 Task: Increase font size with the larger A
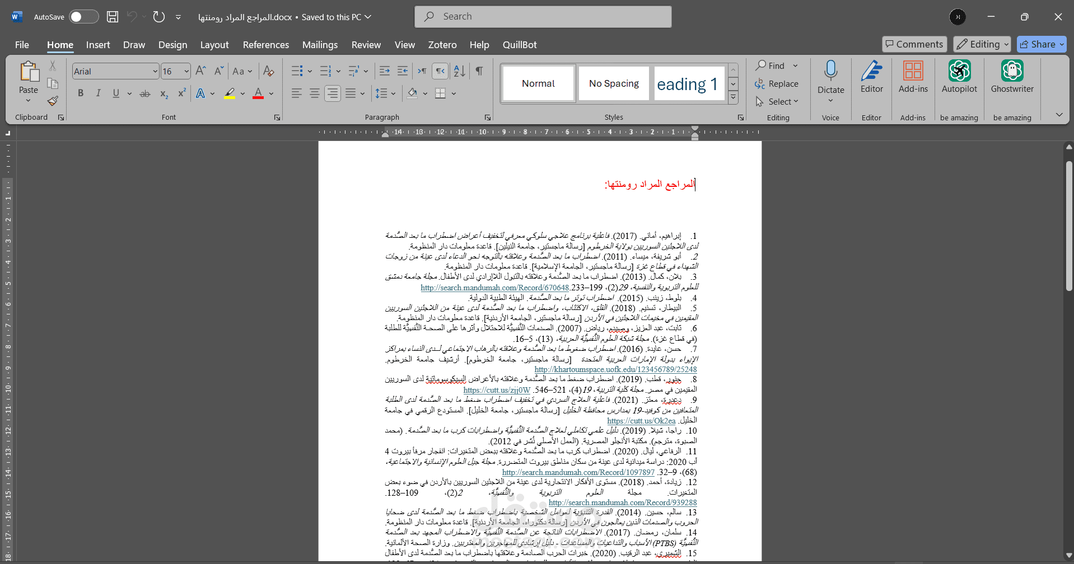pyautogui.click(x=200, y=71)
